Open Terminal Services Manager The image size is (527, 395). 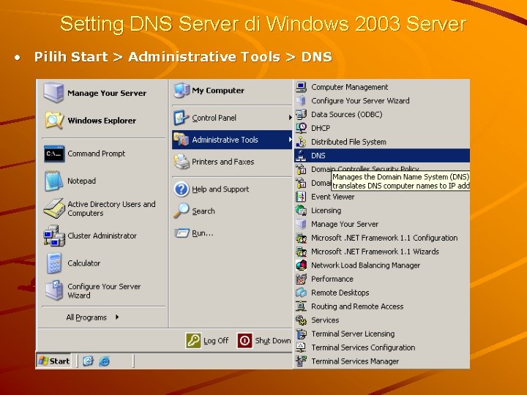click(382, 361)
